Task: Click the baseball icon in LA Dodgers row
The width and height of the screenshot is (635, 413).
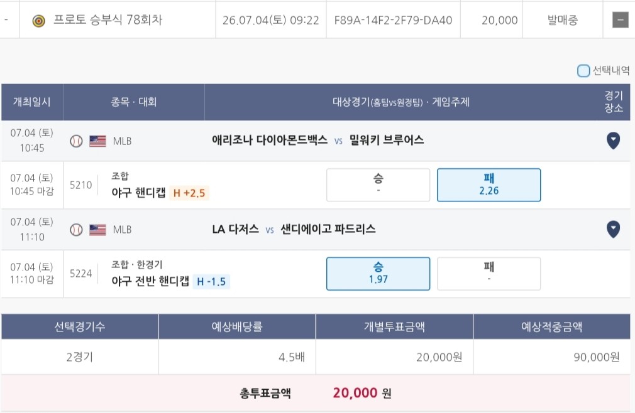Action: (x=76, y=230)
